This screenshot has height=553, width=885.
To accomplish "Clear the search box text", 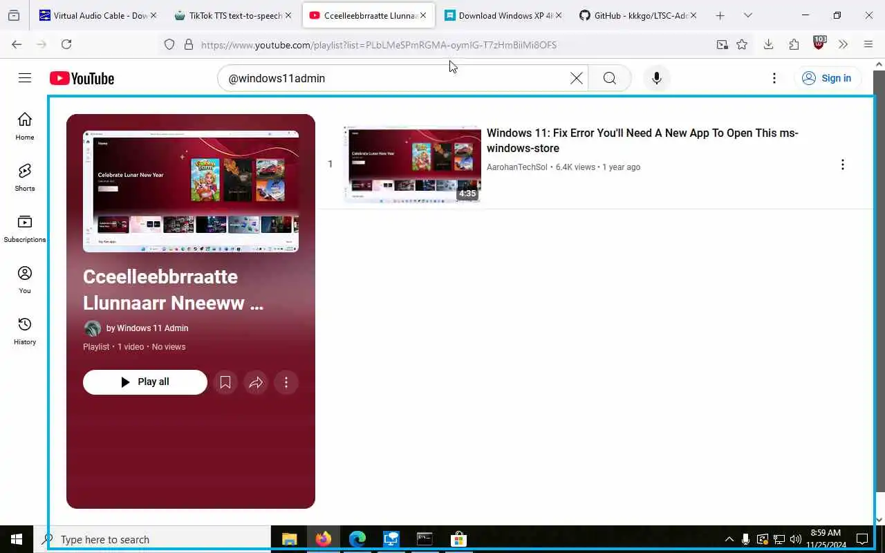I will click(576, 78).
